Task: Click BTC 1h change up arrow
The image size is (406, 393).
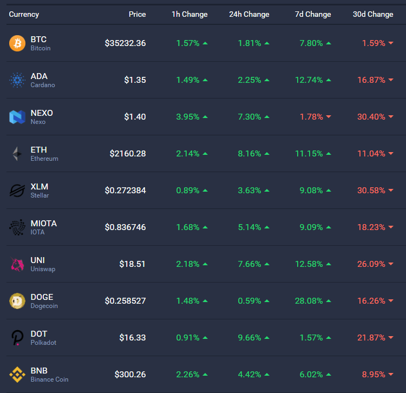Action: pyautogui.click(x=205, y=43)
